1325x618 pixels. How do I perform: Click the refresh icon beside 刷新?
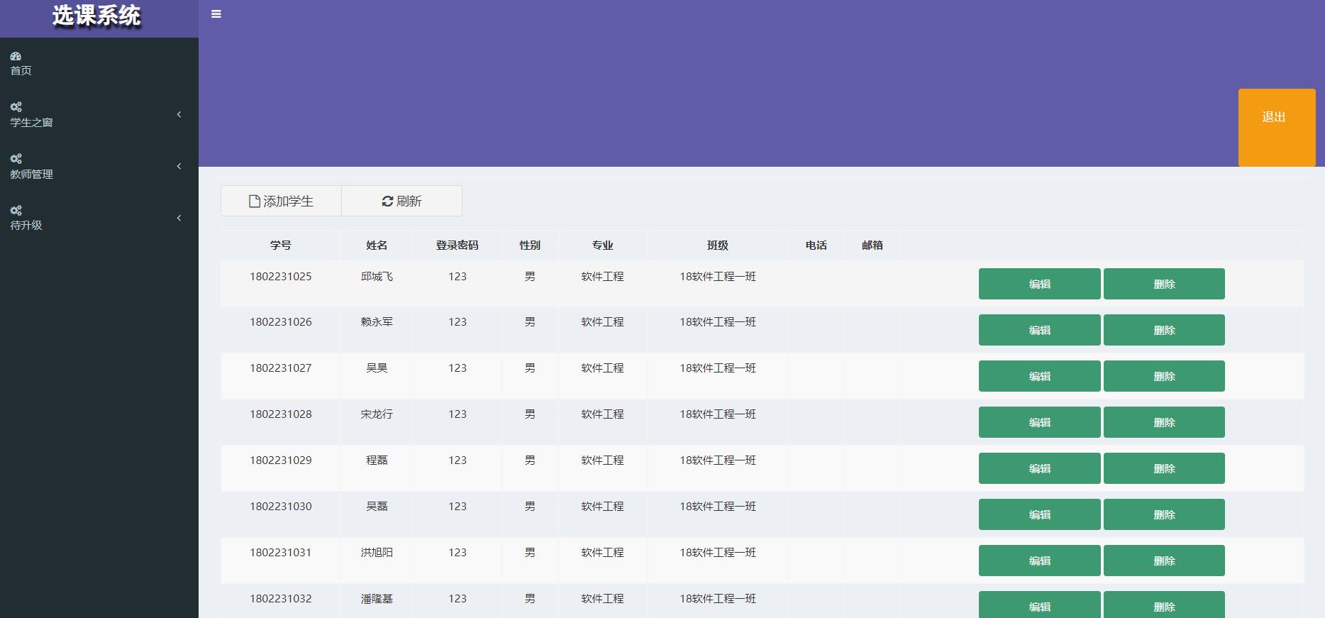click(387, 202)
